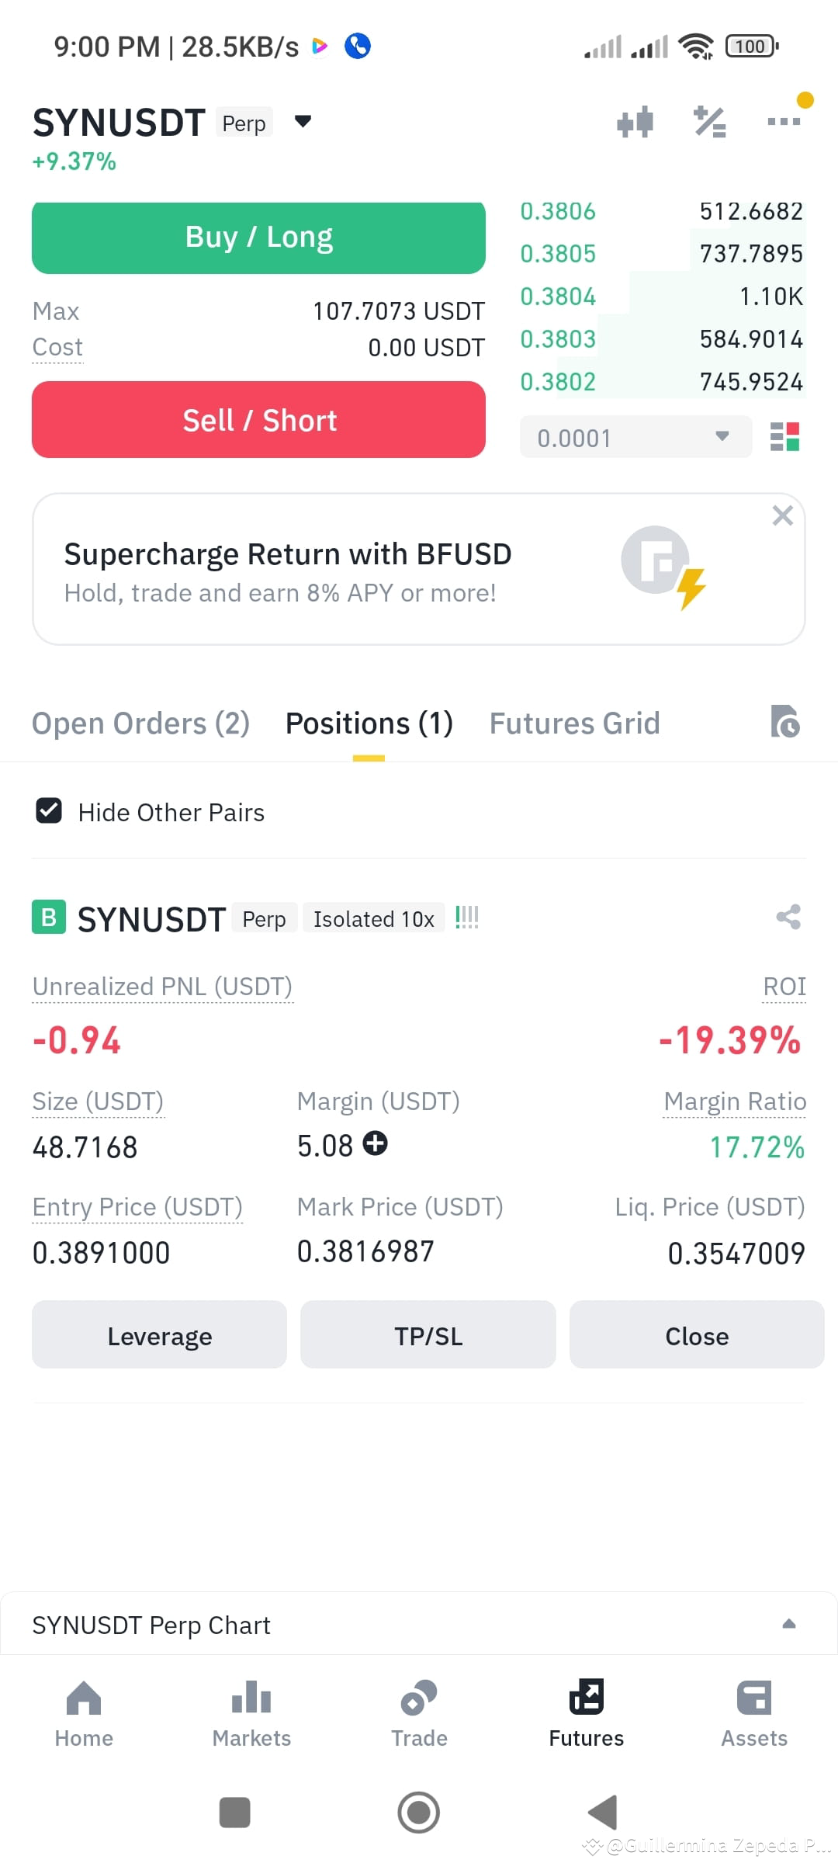Viewport: 838px width, 1863px height.
Task: Open the percentage calculator icon
Action: pos(709,122)
